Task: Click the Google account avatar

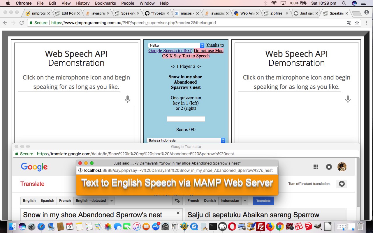Action: coord(342,167)
